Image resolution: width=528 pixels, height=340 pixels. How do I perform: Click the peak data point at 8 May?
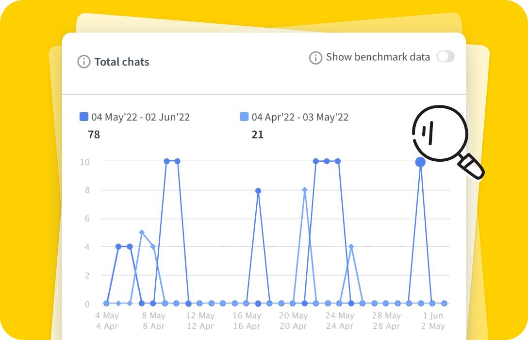166,161
